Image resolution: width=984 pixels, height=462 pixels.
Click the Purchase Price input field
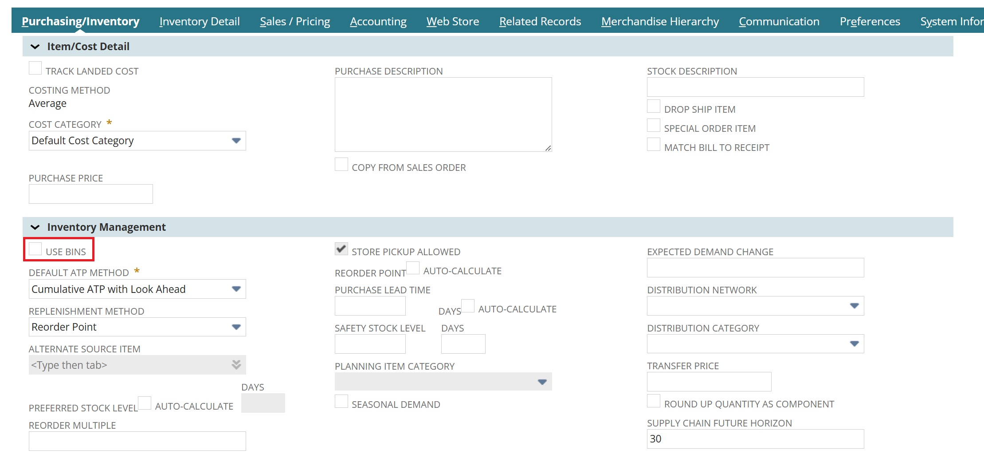[x=91, y=194]
